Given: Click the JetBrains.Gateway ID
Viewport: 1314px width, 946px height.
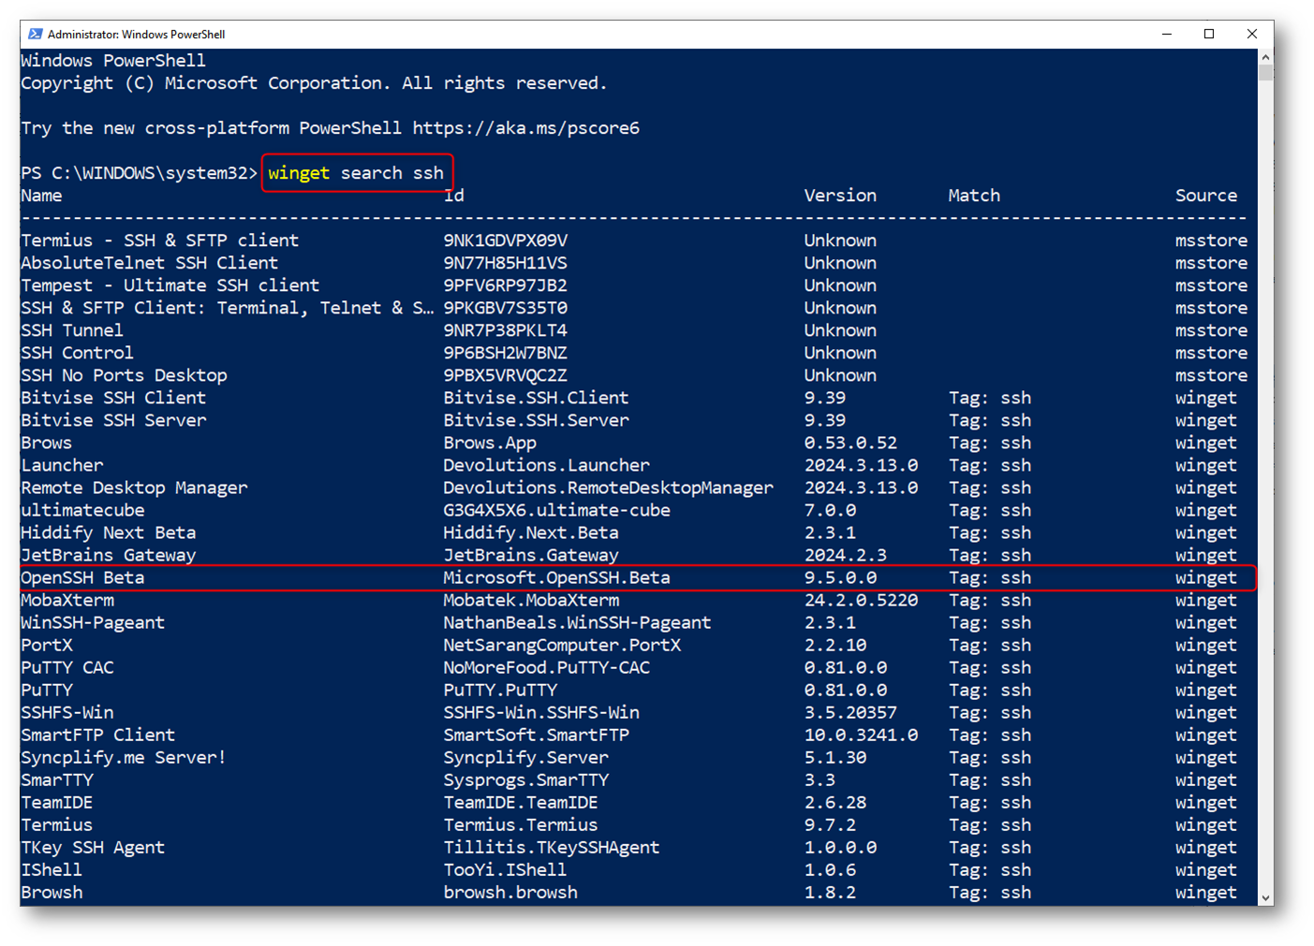Looking at the screenshot, I should tap(531, 555).
